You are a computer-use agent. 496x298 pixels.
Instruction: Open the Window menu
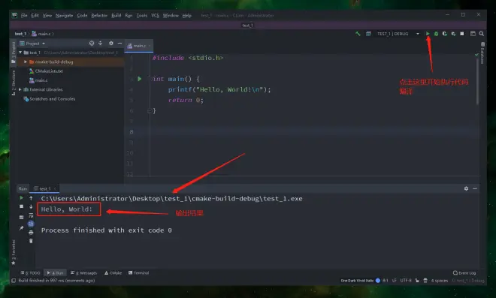click(171, 16)
